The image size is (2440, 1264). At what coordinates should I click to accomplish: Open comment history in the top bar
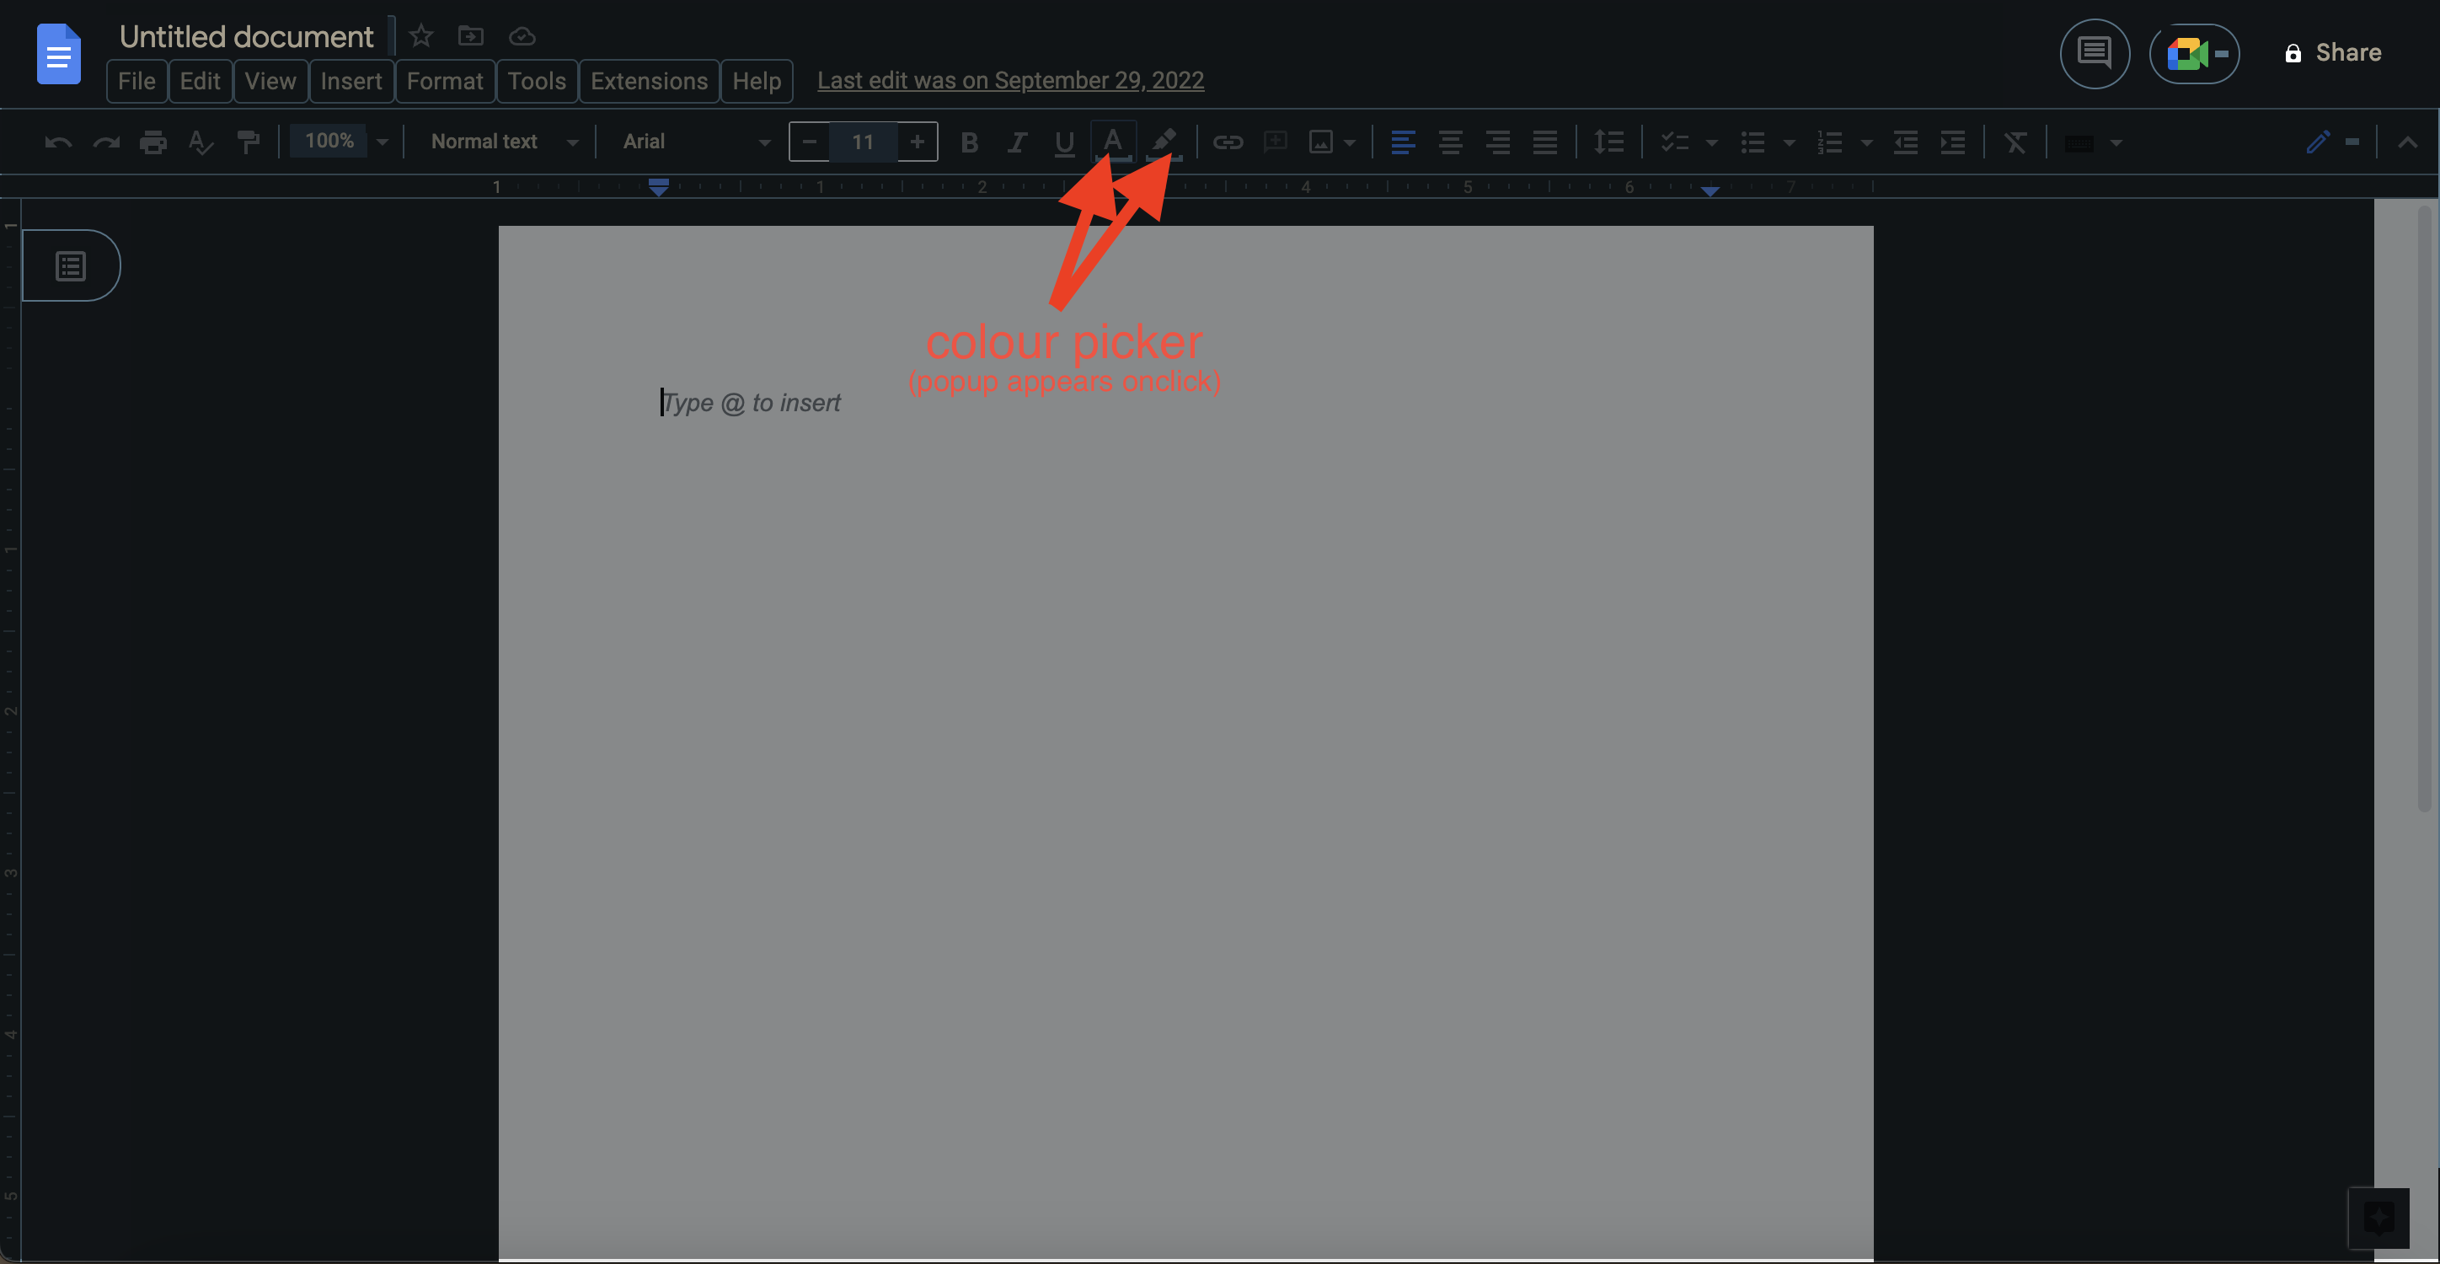(x=2094, y=54)
